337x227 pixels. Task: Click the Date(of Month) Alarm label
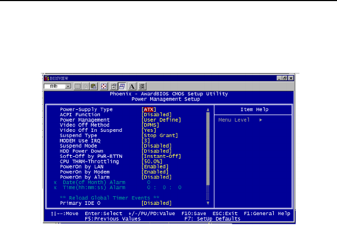94,182
